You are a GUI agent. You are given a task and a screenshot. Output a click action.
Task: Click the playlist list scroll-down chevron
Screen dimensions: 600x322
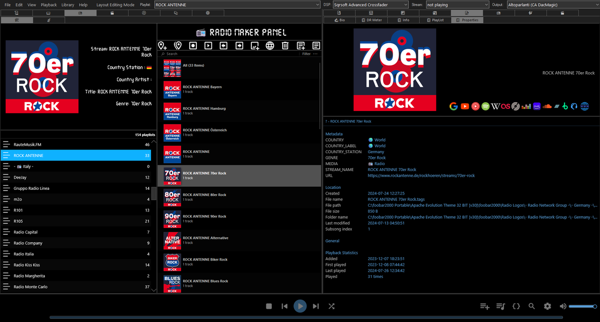pos(154,290)
